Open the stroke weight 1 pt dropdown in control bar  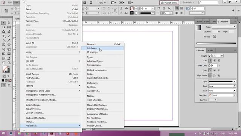[153, 8]
